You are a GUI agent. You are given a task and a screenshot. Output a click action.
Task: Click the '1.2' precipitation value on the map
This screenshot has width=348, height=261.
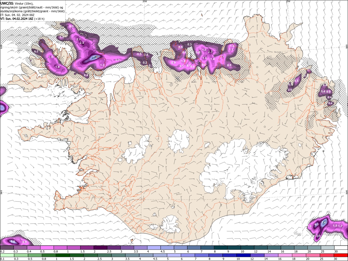point(340,226)
